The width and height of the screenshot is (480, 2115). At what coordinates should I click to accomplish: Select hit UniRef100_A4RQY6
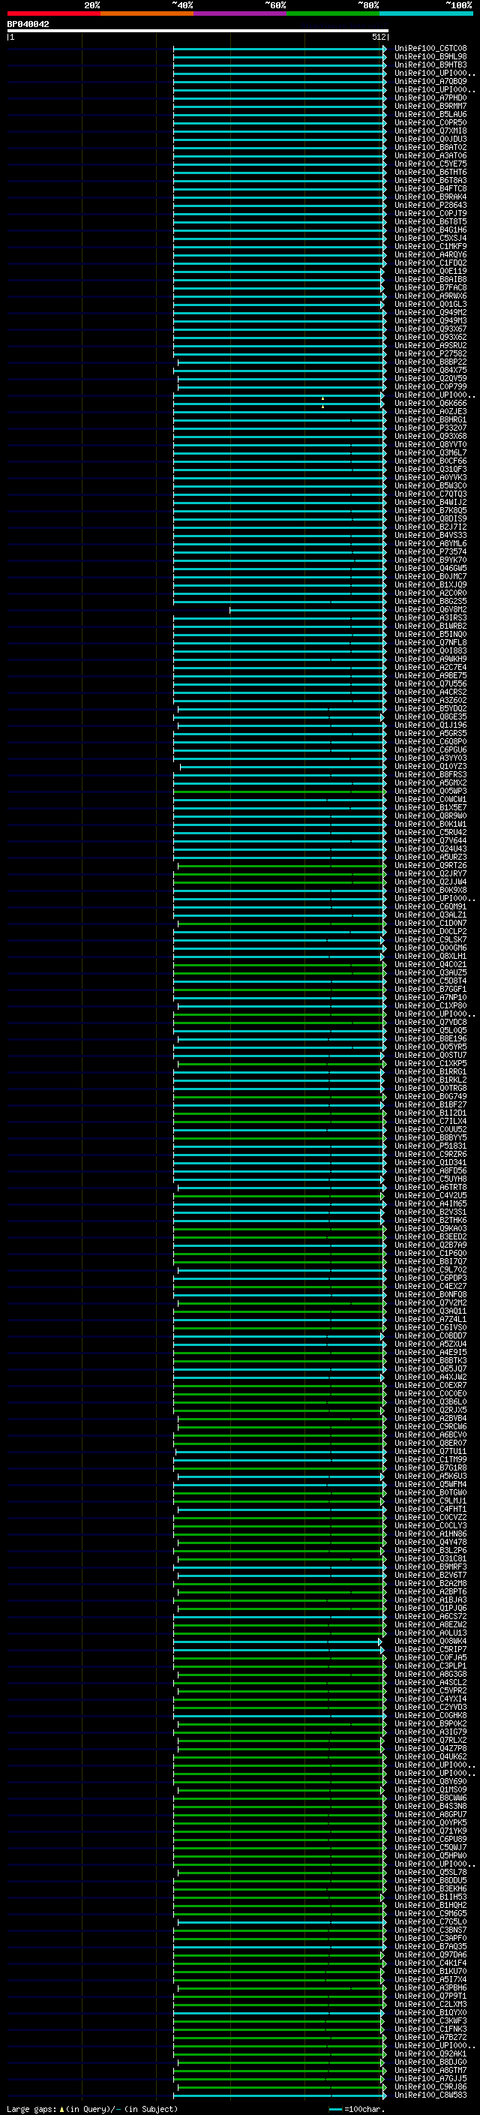tap(430, 254)
